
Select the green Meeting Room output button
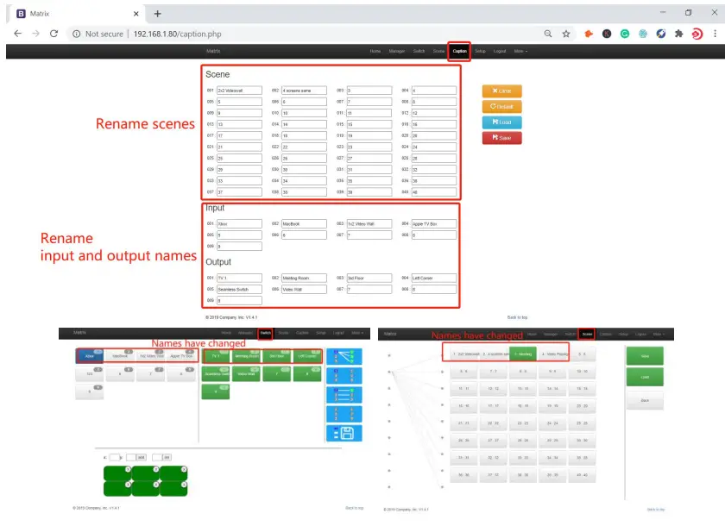coord(247,356)
